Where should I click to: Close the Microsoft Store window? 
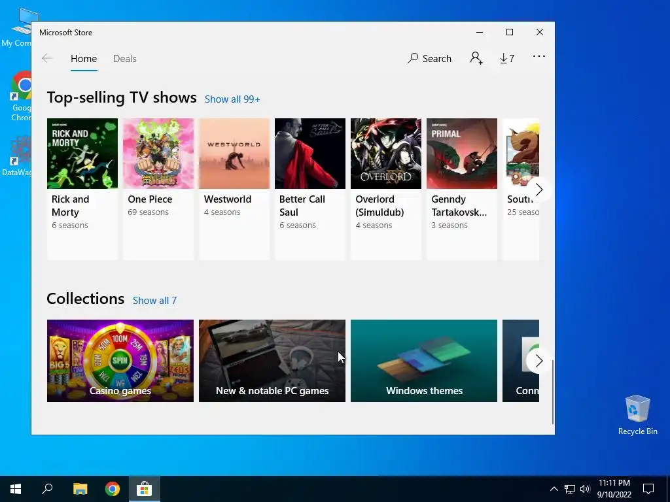point(540,32)
